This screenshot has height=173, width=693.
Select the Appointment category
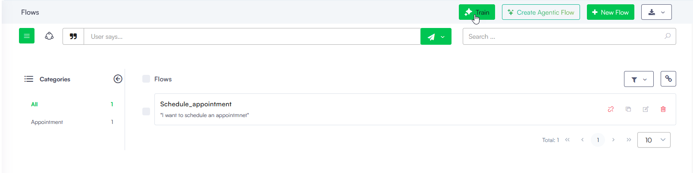(47, 122)
